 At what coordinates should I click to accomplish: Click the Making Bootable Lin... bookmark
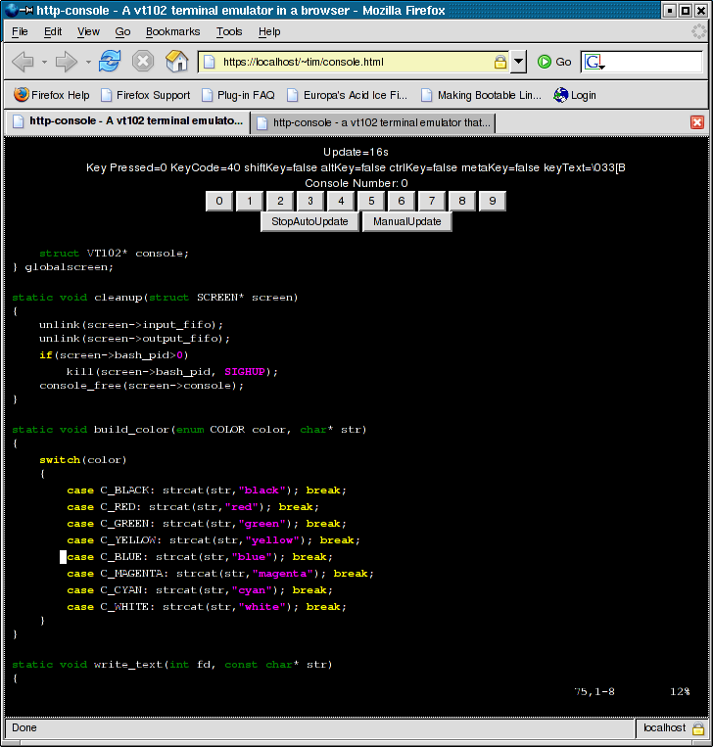coord(480,95)
